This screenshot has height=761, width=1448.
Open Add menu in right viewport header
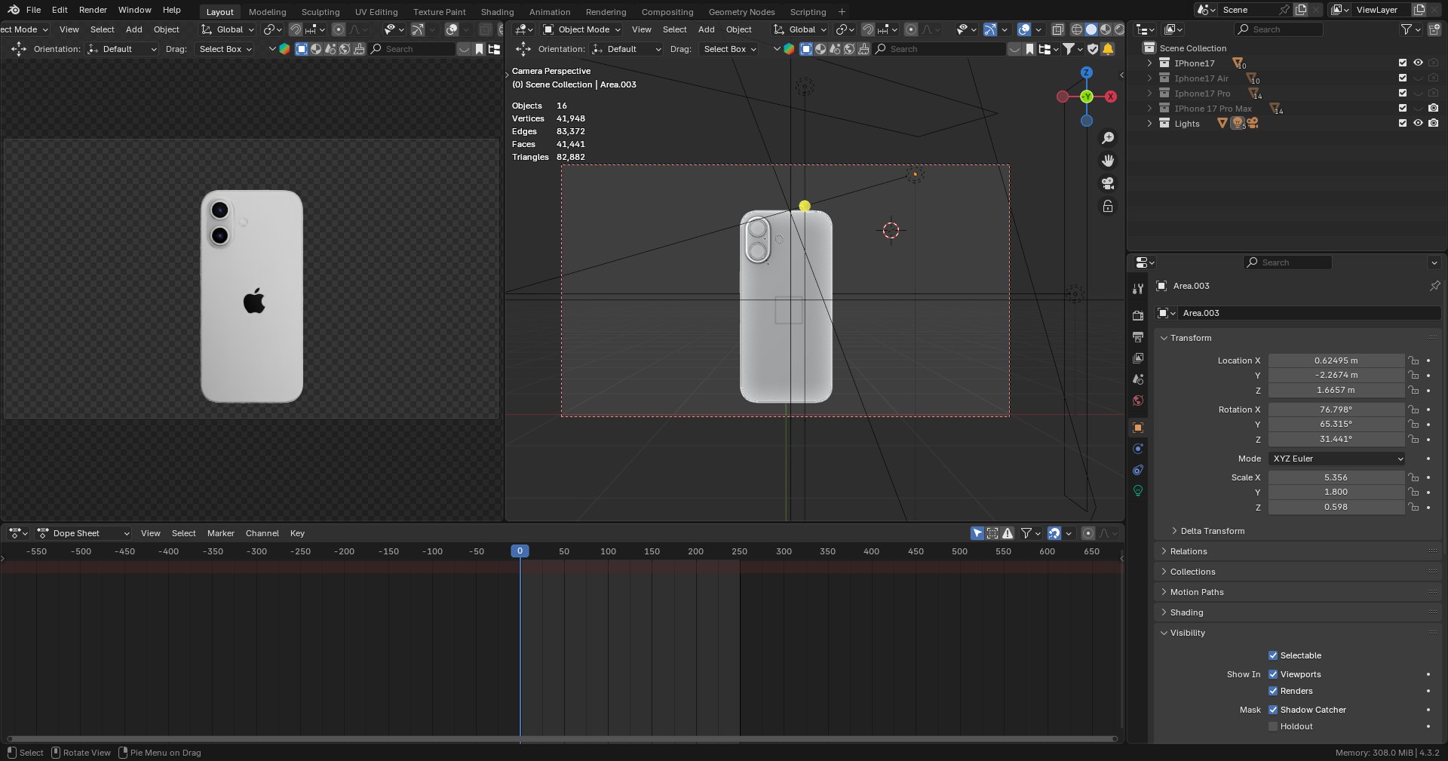(x=706, y=29)
